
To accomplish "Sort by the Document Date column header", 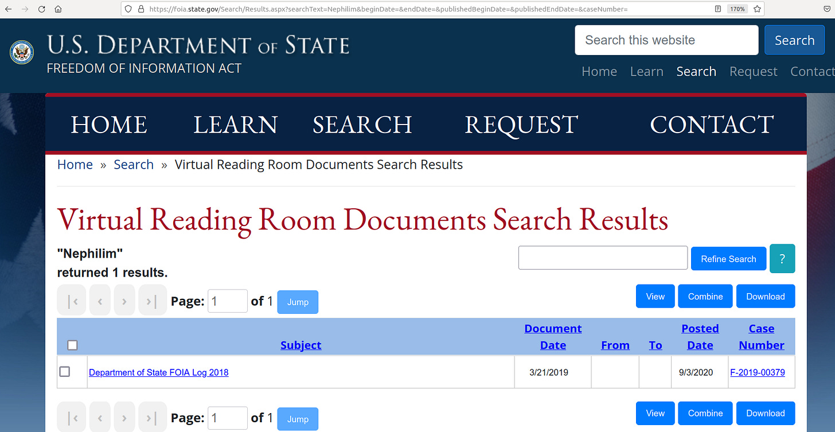I will 553,337.
